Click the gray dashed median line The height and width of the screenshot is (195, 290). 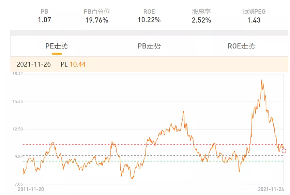coord(170,156)
